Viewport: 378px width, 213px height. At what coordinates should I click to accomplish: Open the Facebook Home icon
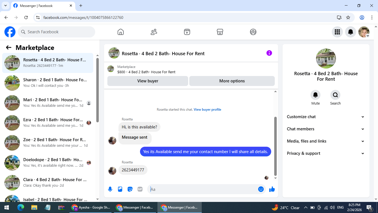(x=121, y=32)
